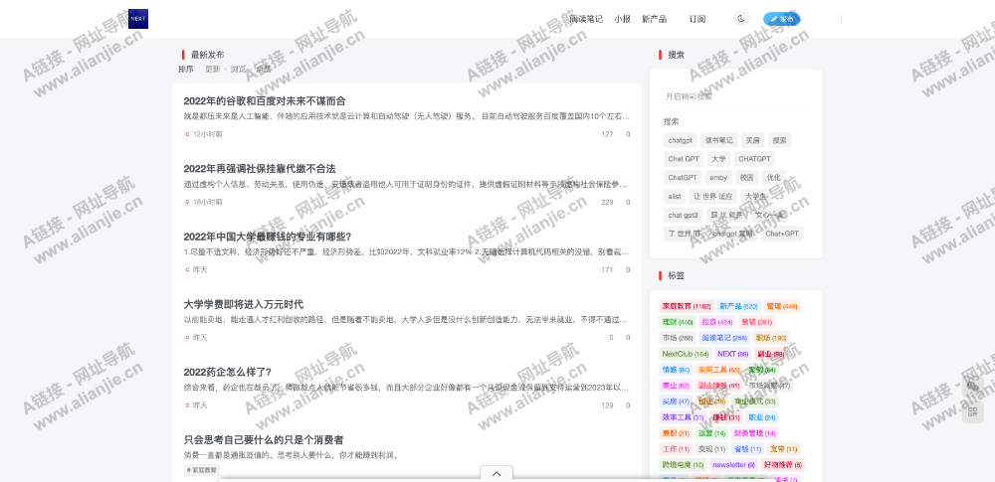Open tag 实用工具 (65)
The width and height of the screenshot is (995, 482).
[x=719, y=370]
